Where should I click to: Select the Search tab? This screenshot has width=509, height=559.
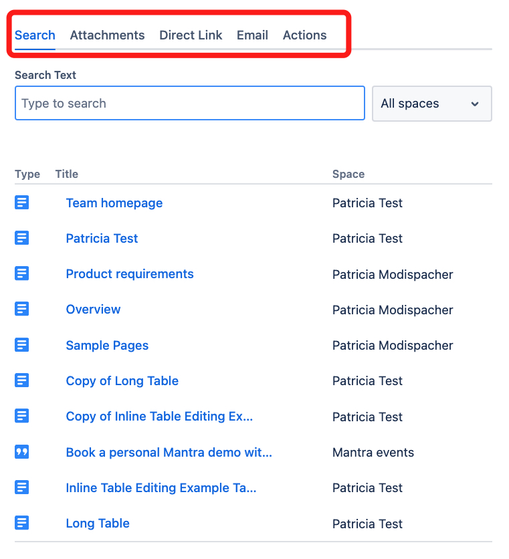(35, 35)
